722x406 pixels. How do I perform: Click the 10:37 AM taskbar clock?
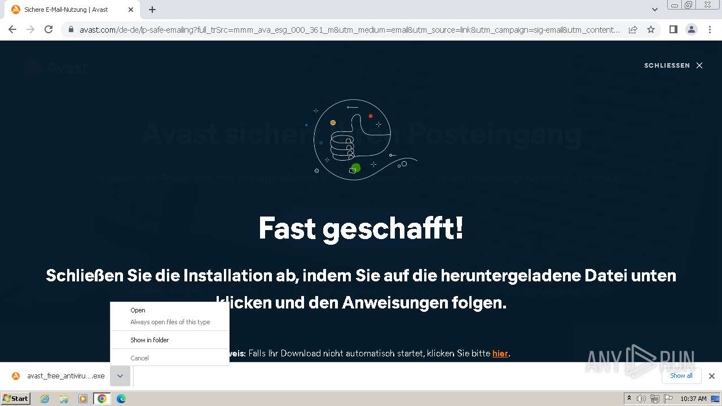click(694, 399)
